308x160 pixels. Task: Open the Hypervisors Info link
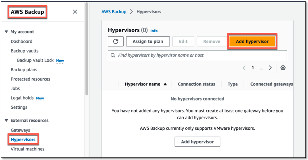154,31
